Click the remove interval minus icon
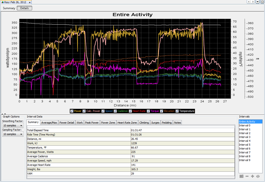The image size is (265, 182). click(247, 176)
